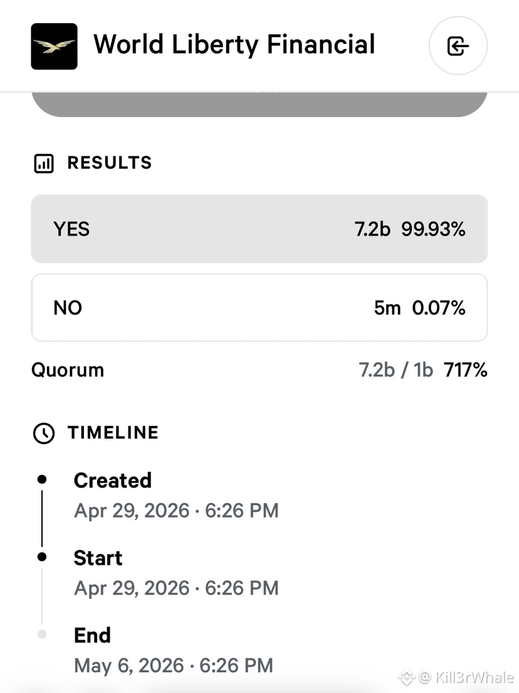This screenshot has height=693, width=519.
Task: Click the TIMELINE section heading
Action: coord(113,433)
